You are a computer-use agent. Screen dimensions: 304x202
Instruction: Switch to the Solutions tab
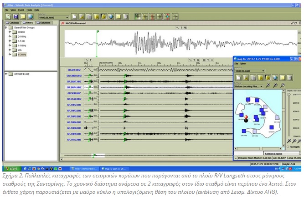[x=45, y=22]
